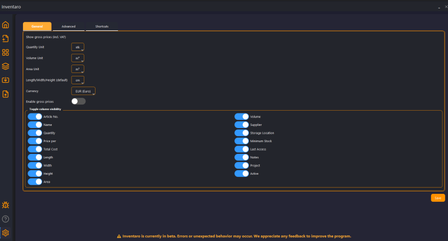Toggle Quantity column visibility
The width and height of the screenshot is (448, 241).
tap(35, 133)
